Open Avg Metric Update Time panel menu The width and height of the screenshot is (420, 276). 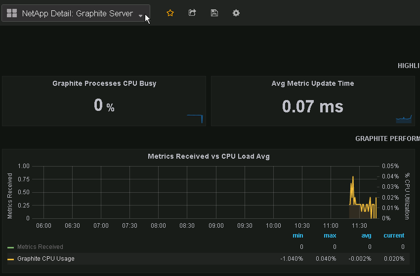pyautogui.click(x=313, y=84)
